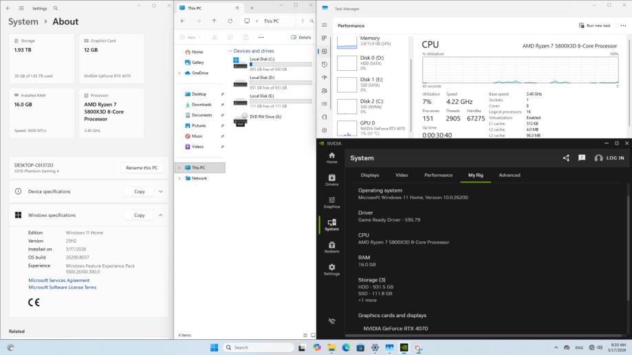Open Task Manager Services icon

[324, 117]
